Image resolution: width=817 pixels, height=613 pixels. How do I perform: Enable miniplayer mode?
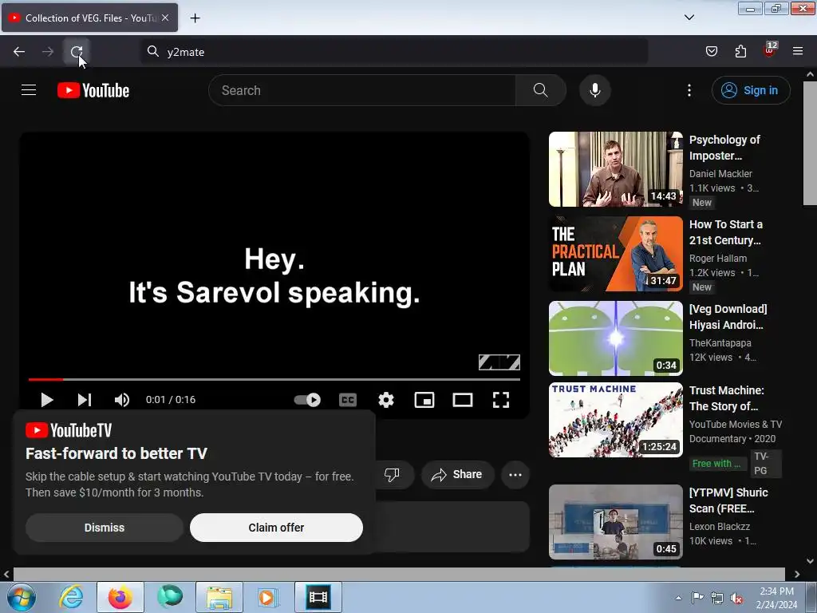[424, 400]
